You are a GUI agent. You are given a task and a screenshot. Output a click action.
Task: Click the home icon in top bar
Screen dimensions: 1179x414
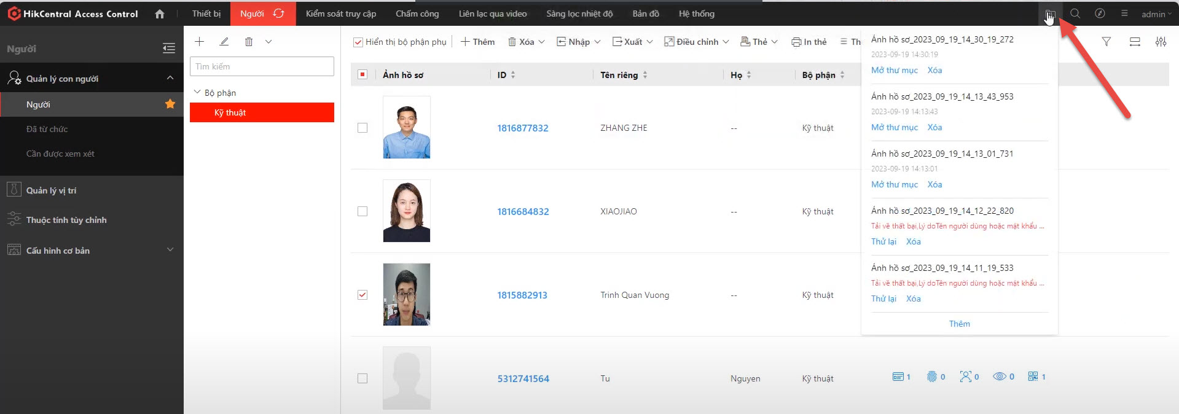click(160, 14)
